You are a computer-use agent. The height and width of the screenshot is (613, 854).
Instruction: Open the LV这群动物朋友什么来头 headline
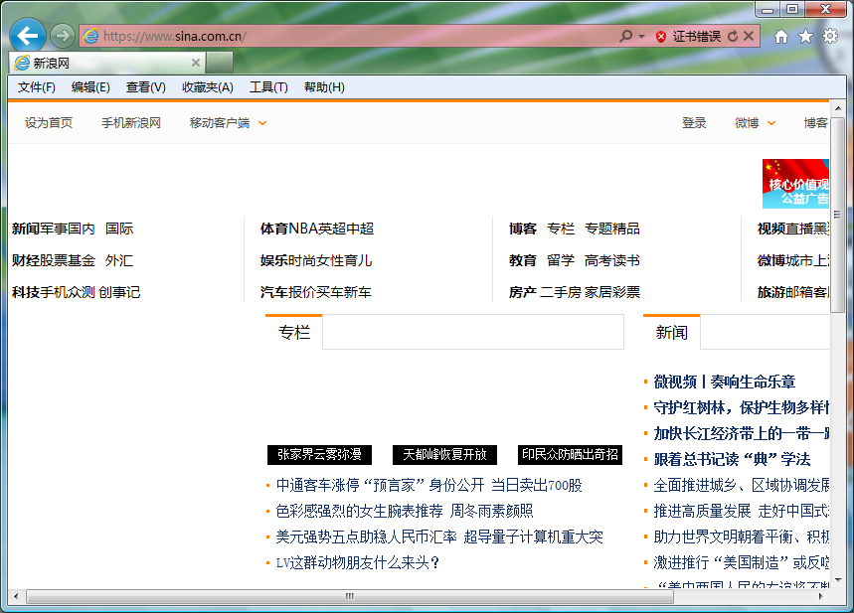[x=358, y=562]
